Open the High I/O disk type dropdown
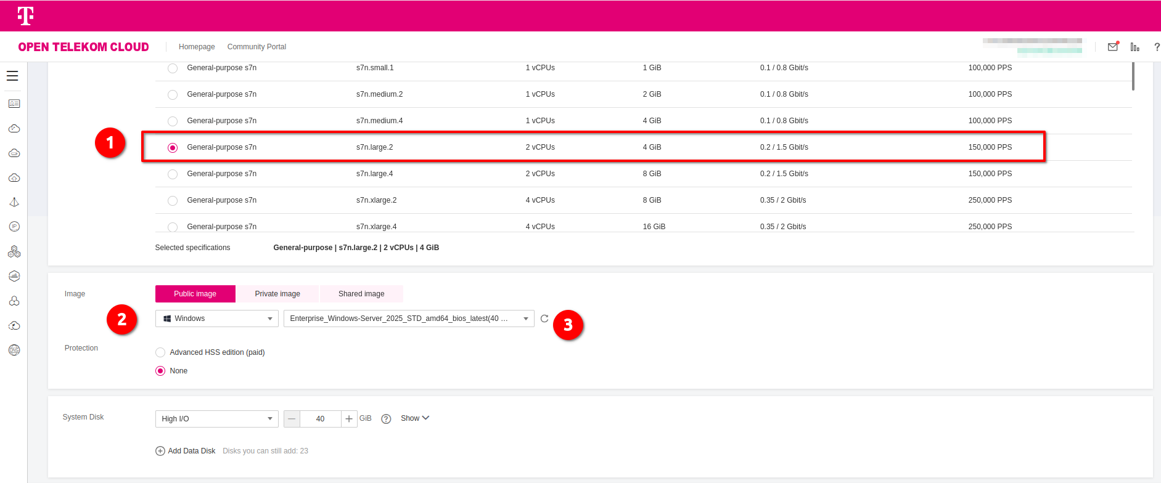This screenshot has height=483, width=1161. coord(216,419)
